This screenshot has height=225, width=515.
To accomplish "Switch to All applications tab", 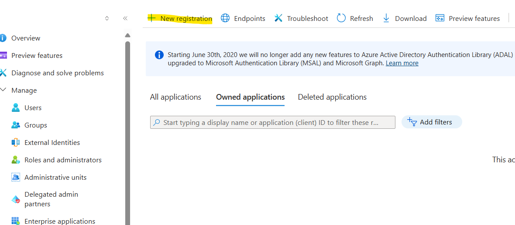I will (175, 97).
